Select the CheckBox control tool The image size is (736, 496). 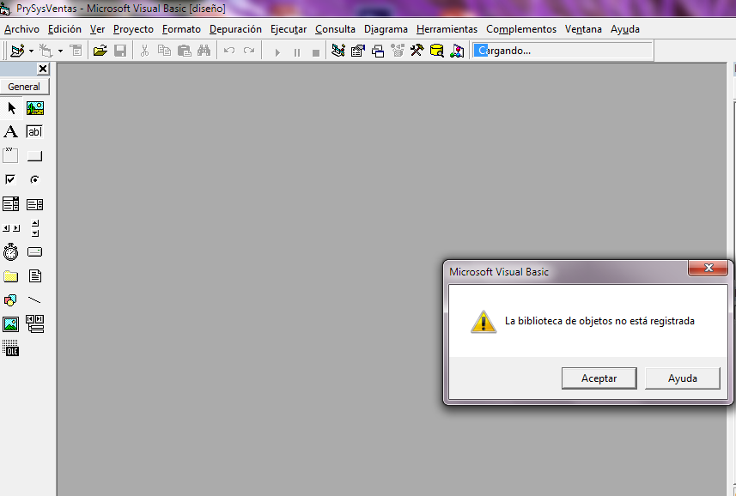pos(10,179)
